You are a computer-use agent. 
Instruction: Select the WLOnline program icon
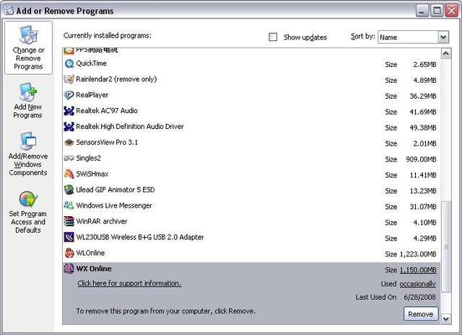[x=69, y=254]
